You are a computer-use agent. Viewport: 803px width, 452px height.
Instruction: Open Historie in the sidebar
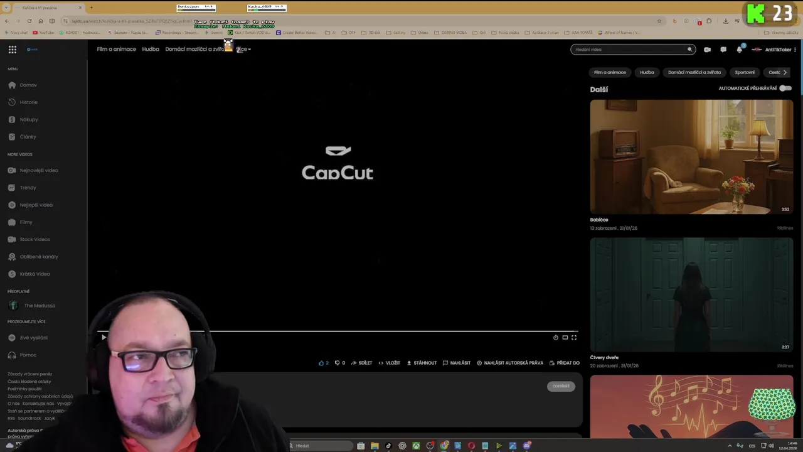23,102
